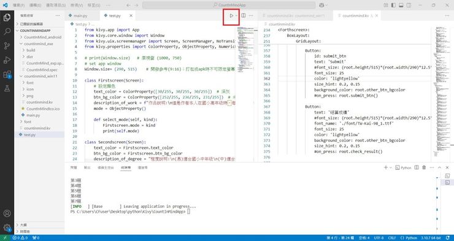The image size is (454, 241).
Task: Change the CRLF end-of-line setting
Action: click(392, 238)
